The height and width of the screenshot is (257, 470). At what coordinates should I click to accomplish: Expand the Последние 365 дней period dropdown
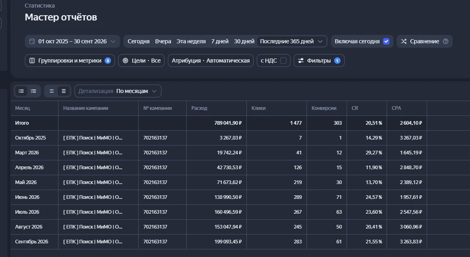[292, 41]
